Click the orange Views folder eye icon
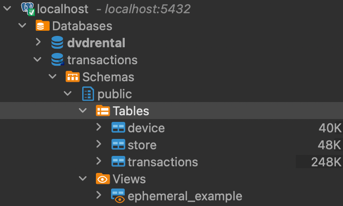Image resolution: width=343 pixels, height=206 pixels. tap(103, 179)
